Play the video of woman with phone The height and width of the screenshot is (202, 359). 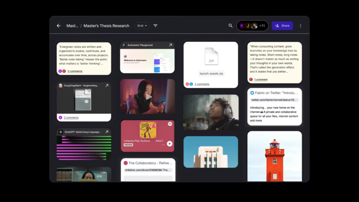coord(149,97)
